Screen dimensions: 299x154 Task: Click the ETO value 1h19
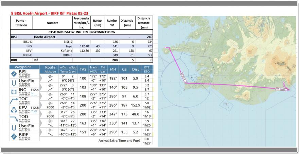147,116
